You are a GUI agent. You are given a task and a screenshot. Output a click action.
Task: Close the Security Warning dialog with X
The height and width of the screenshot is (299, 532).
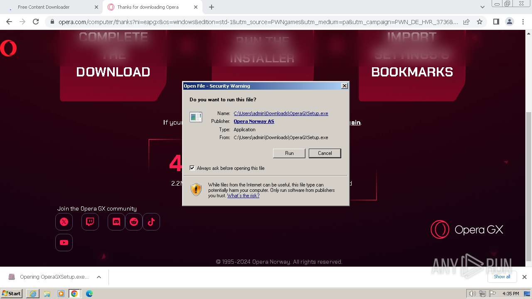(345, 86)
